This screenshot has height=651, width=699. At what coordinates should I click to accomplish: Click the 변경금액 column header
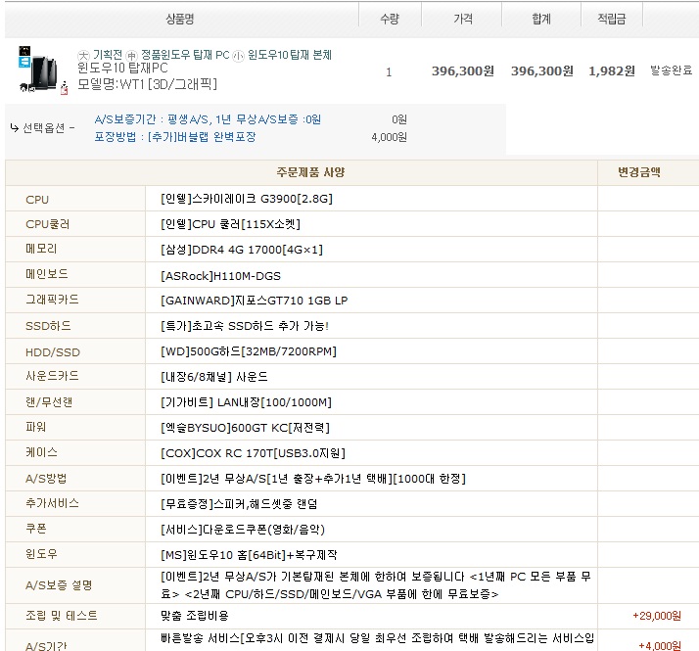[x=639, y=172]
